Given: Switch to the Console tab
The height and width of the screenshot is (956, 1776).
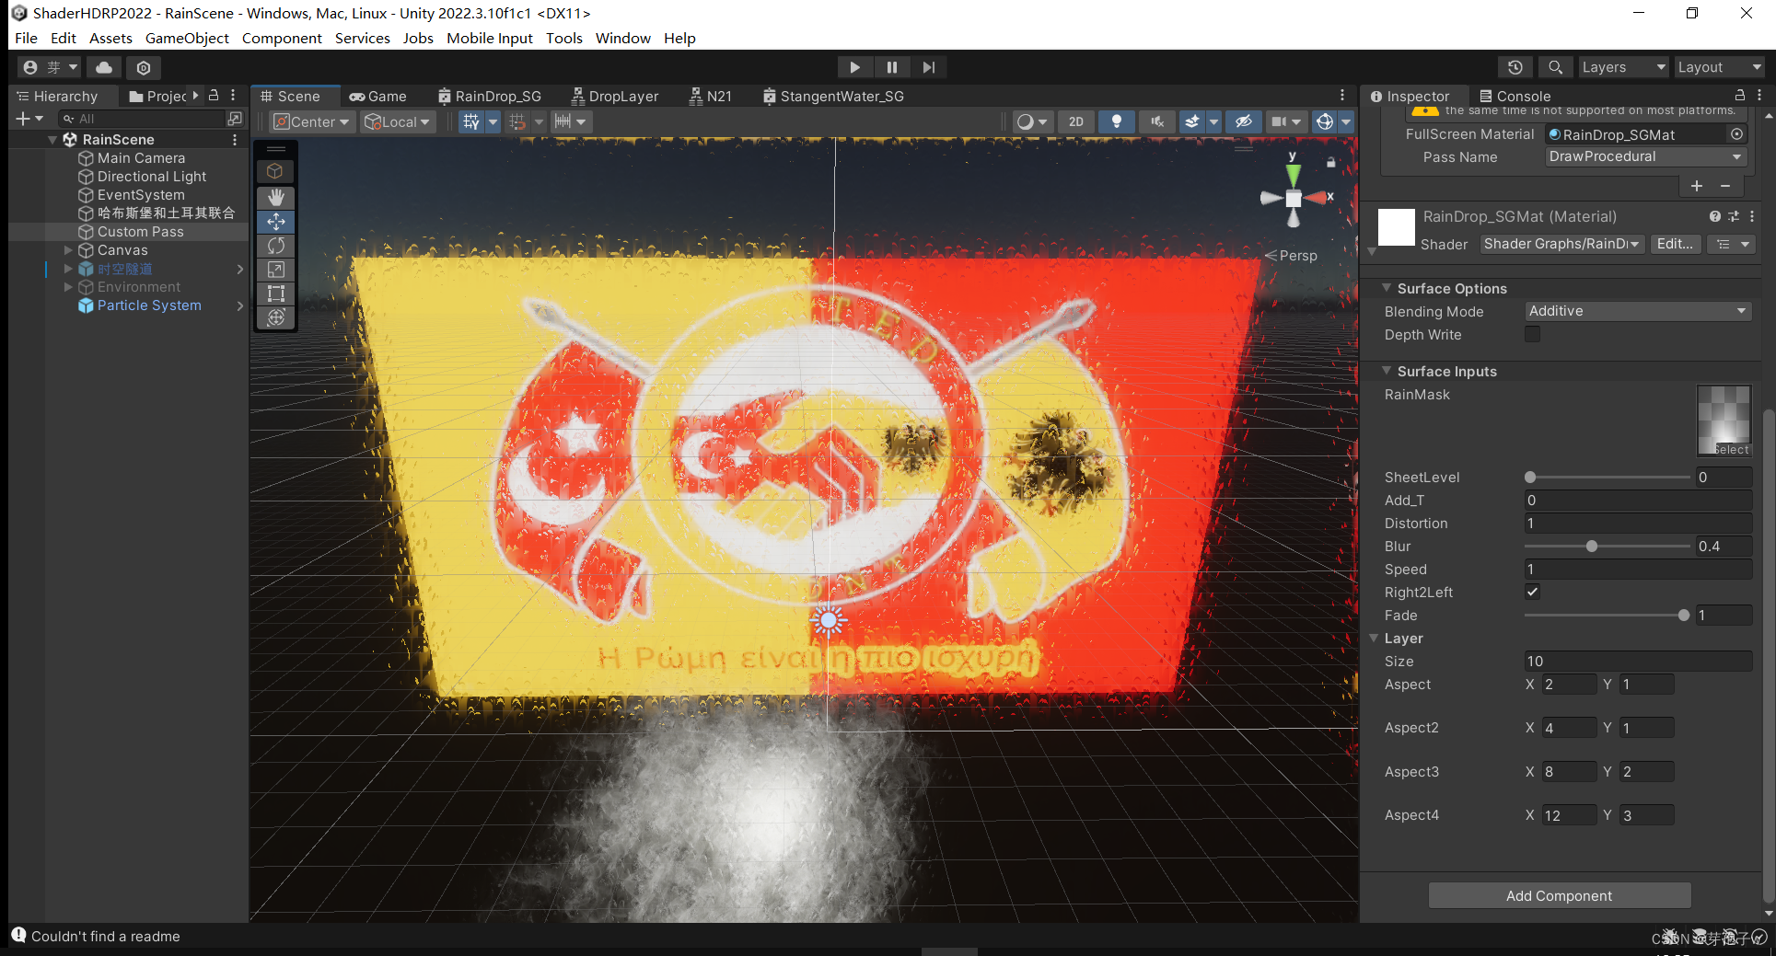Looking at the screenshot, I should tap(1515, 96).
